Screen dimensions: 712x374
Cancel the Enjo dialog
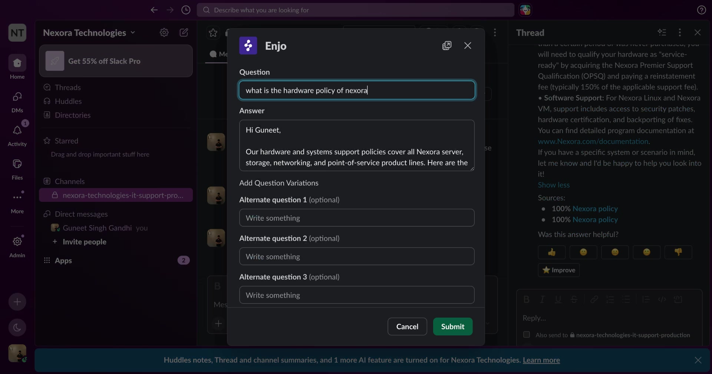[407, 327]
